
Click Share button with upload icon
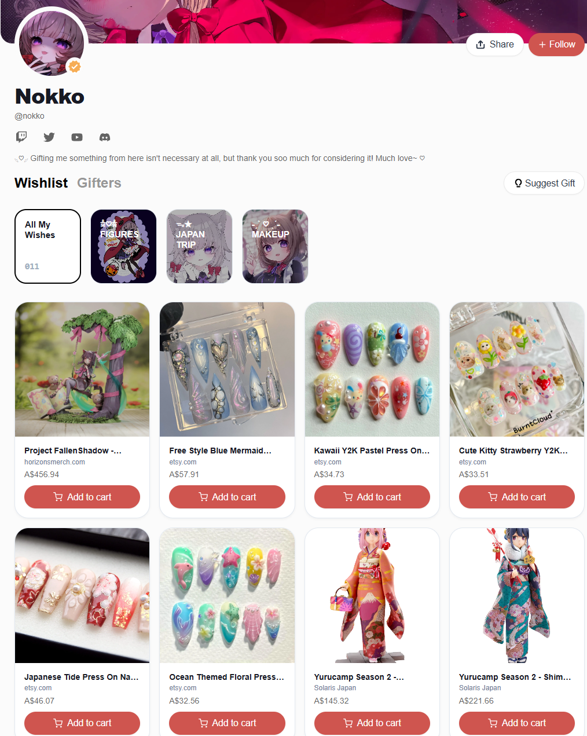click(495, 45)
